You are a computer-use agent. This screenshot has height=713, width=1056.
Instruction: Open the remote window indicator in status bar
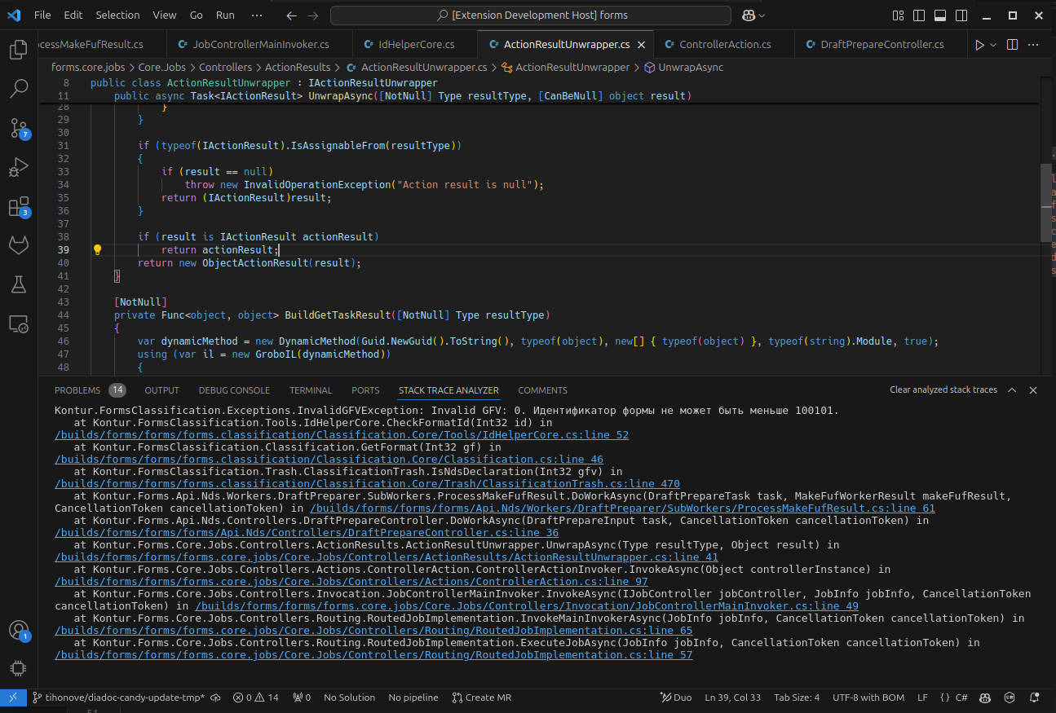13,698
